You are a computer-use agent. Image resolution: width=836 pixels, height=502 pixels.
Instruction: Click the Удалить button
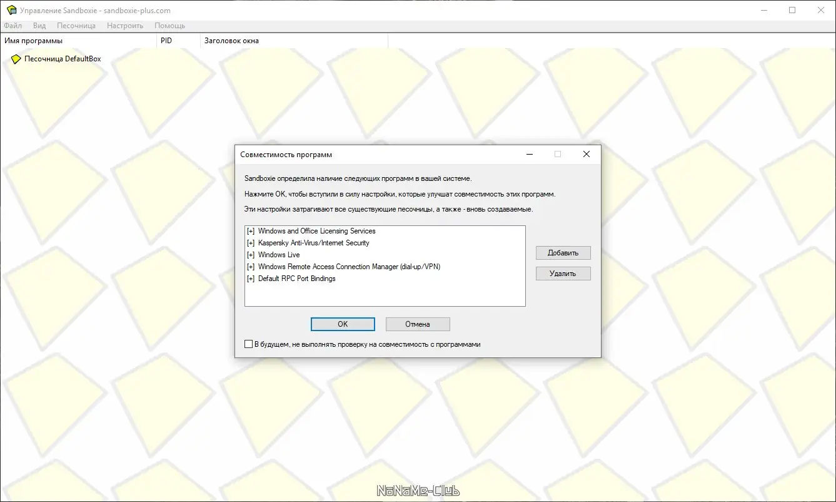pyautogui.click(x=563, y=274)
